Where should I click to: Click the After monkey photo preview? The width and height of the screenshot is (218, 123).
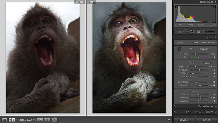coord(129,57)
